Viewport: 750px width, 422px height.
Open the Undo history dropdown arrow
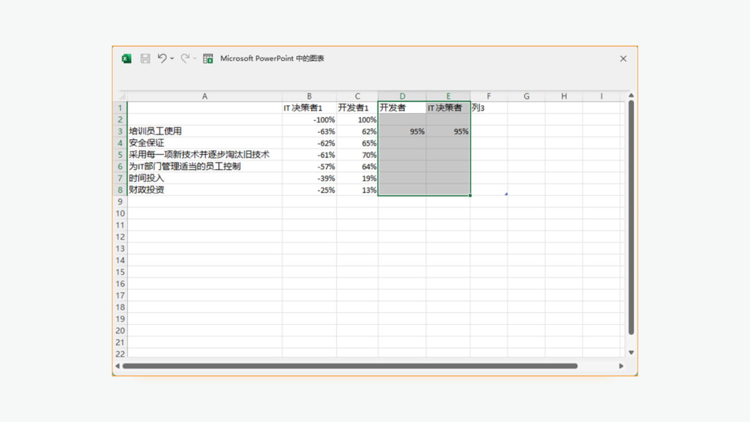pyautogui.click(x=172, y=59)
